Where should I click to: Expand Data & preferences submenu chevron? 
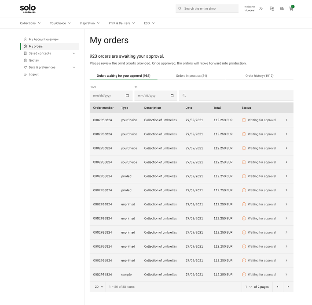pyautogui.click(x=74, y=67)
